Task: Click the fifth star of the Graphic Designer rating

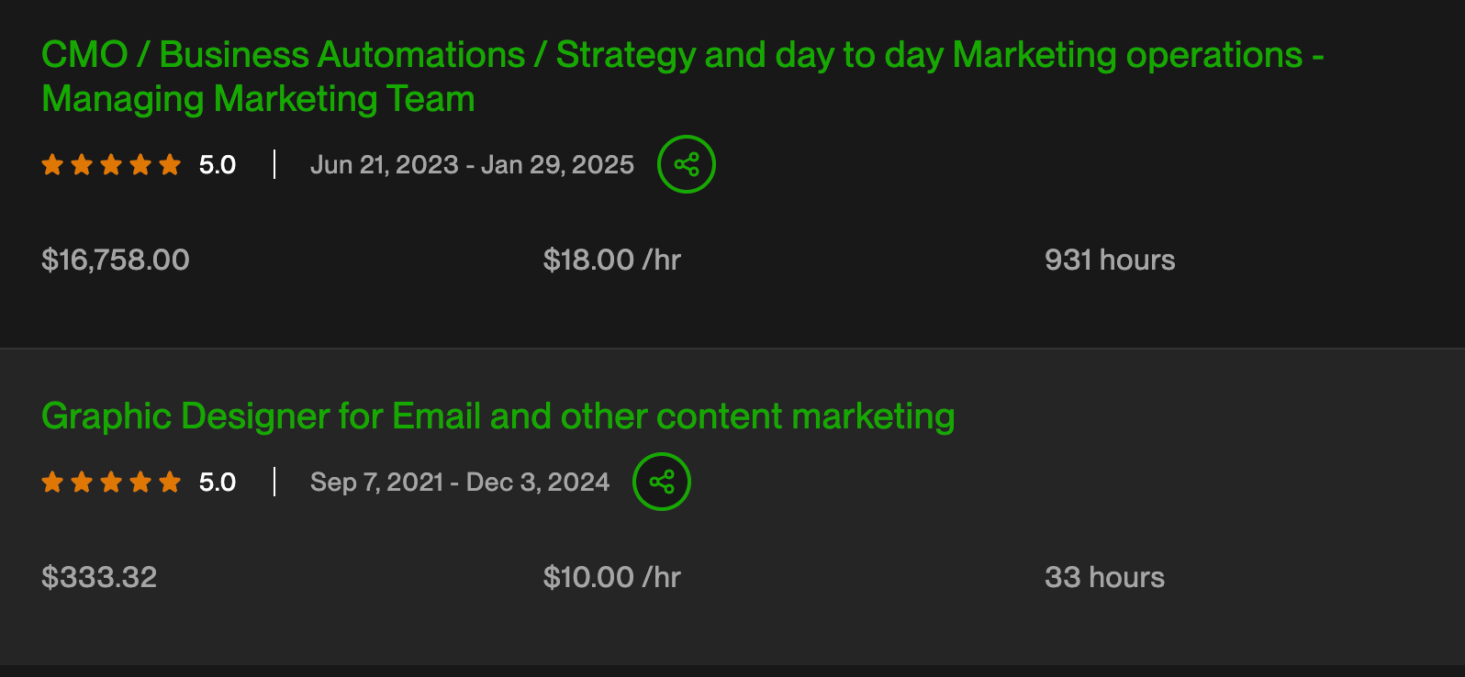Action: pyautogui.click(x=170, y=483)
